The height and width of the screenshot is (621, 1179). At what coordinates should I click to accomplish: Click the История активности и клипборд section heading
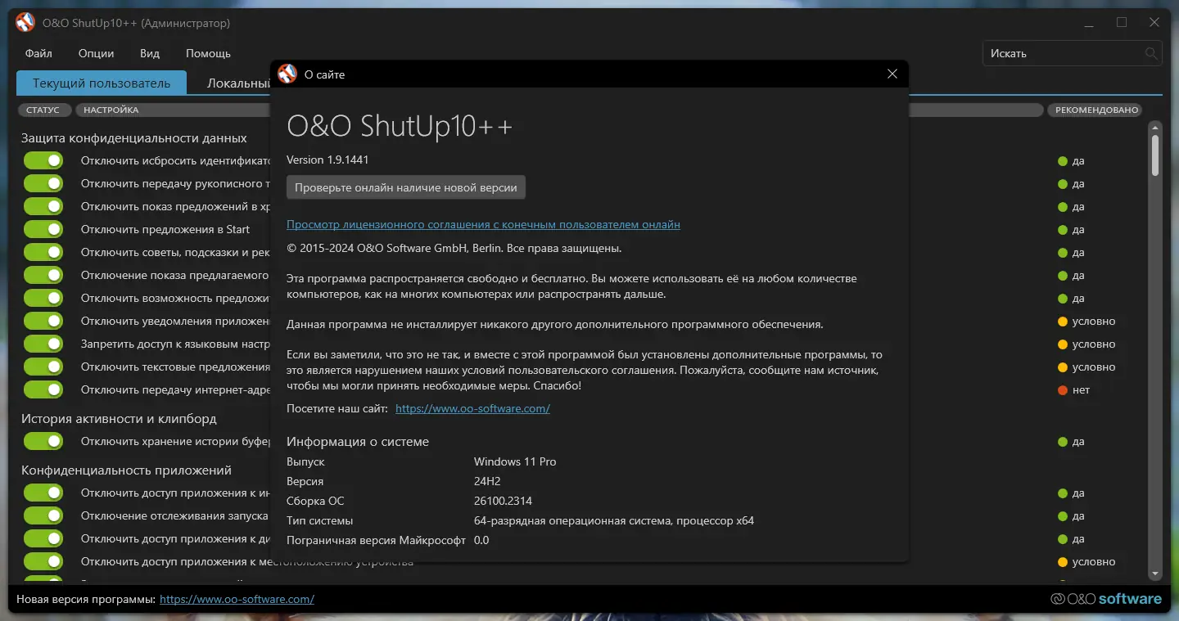tap(119, 418)
